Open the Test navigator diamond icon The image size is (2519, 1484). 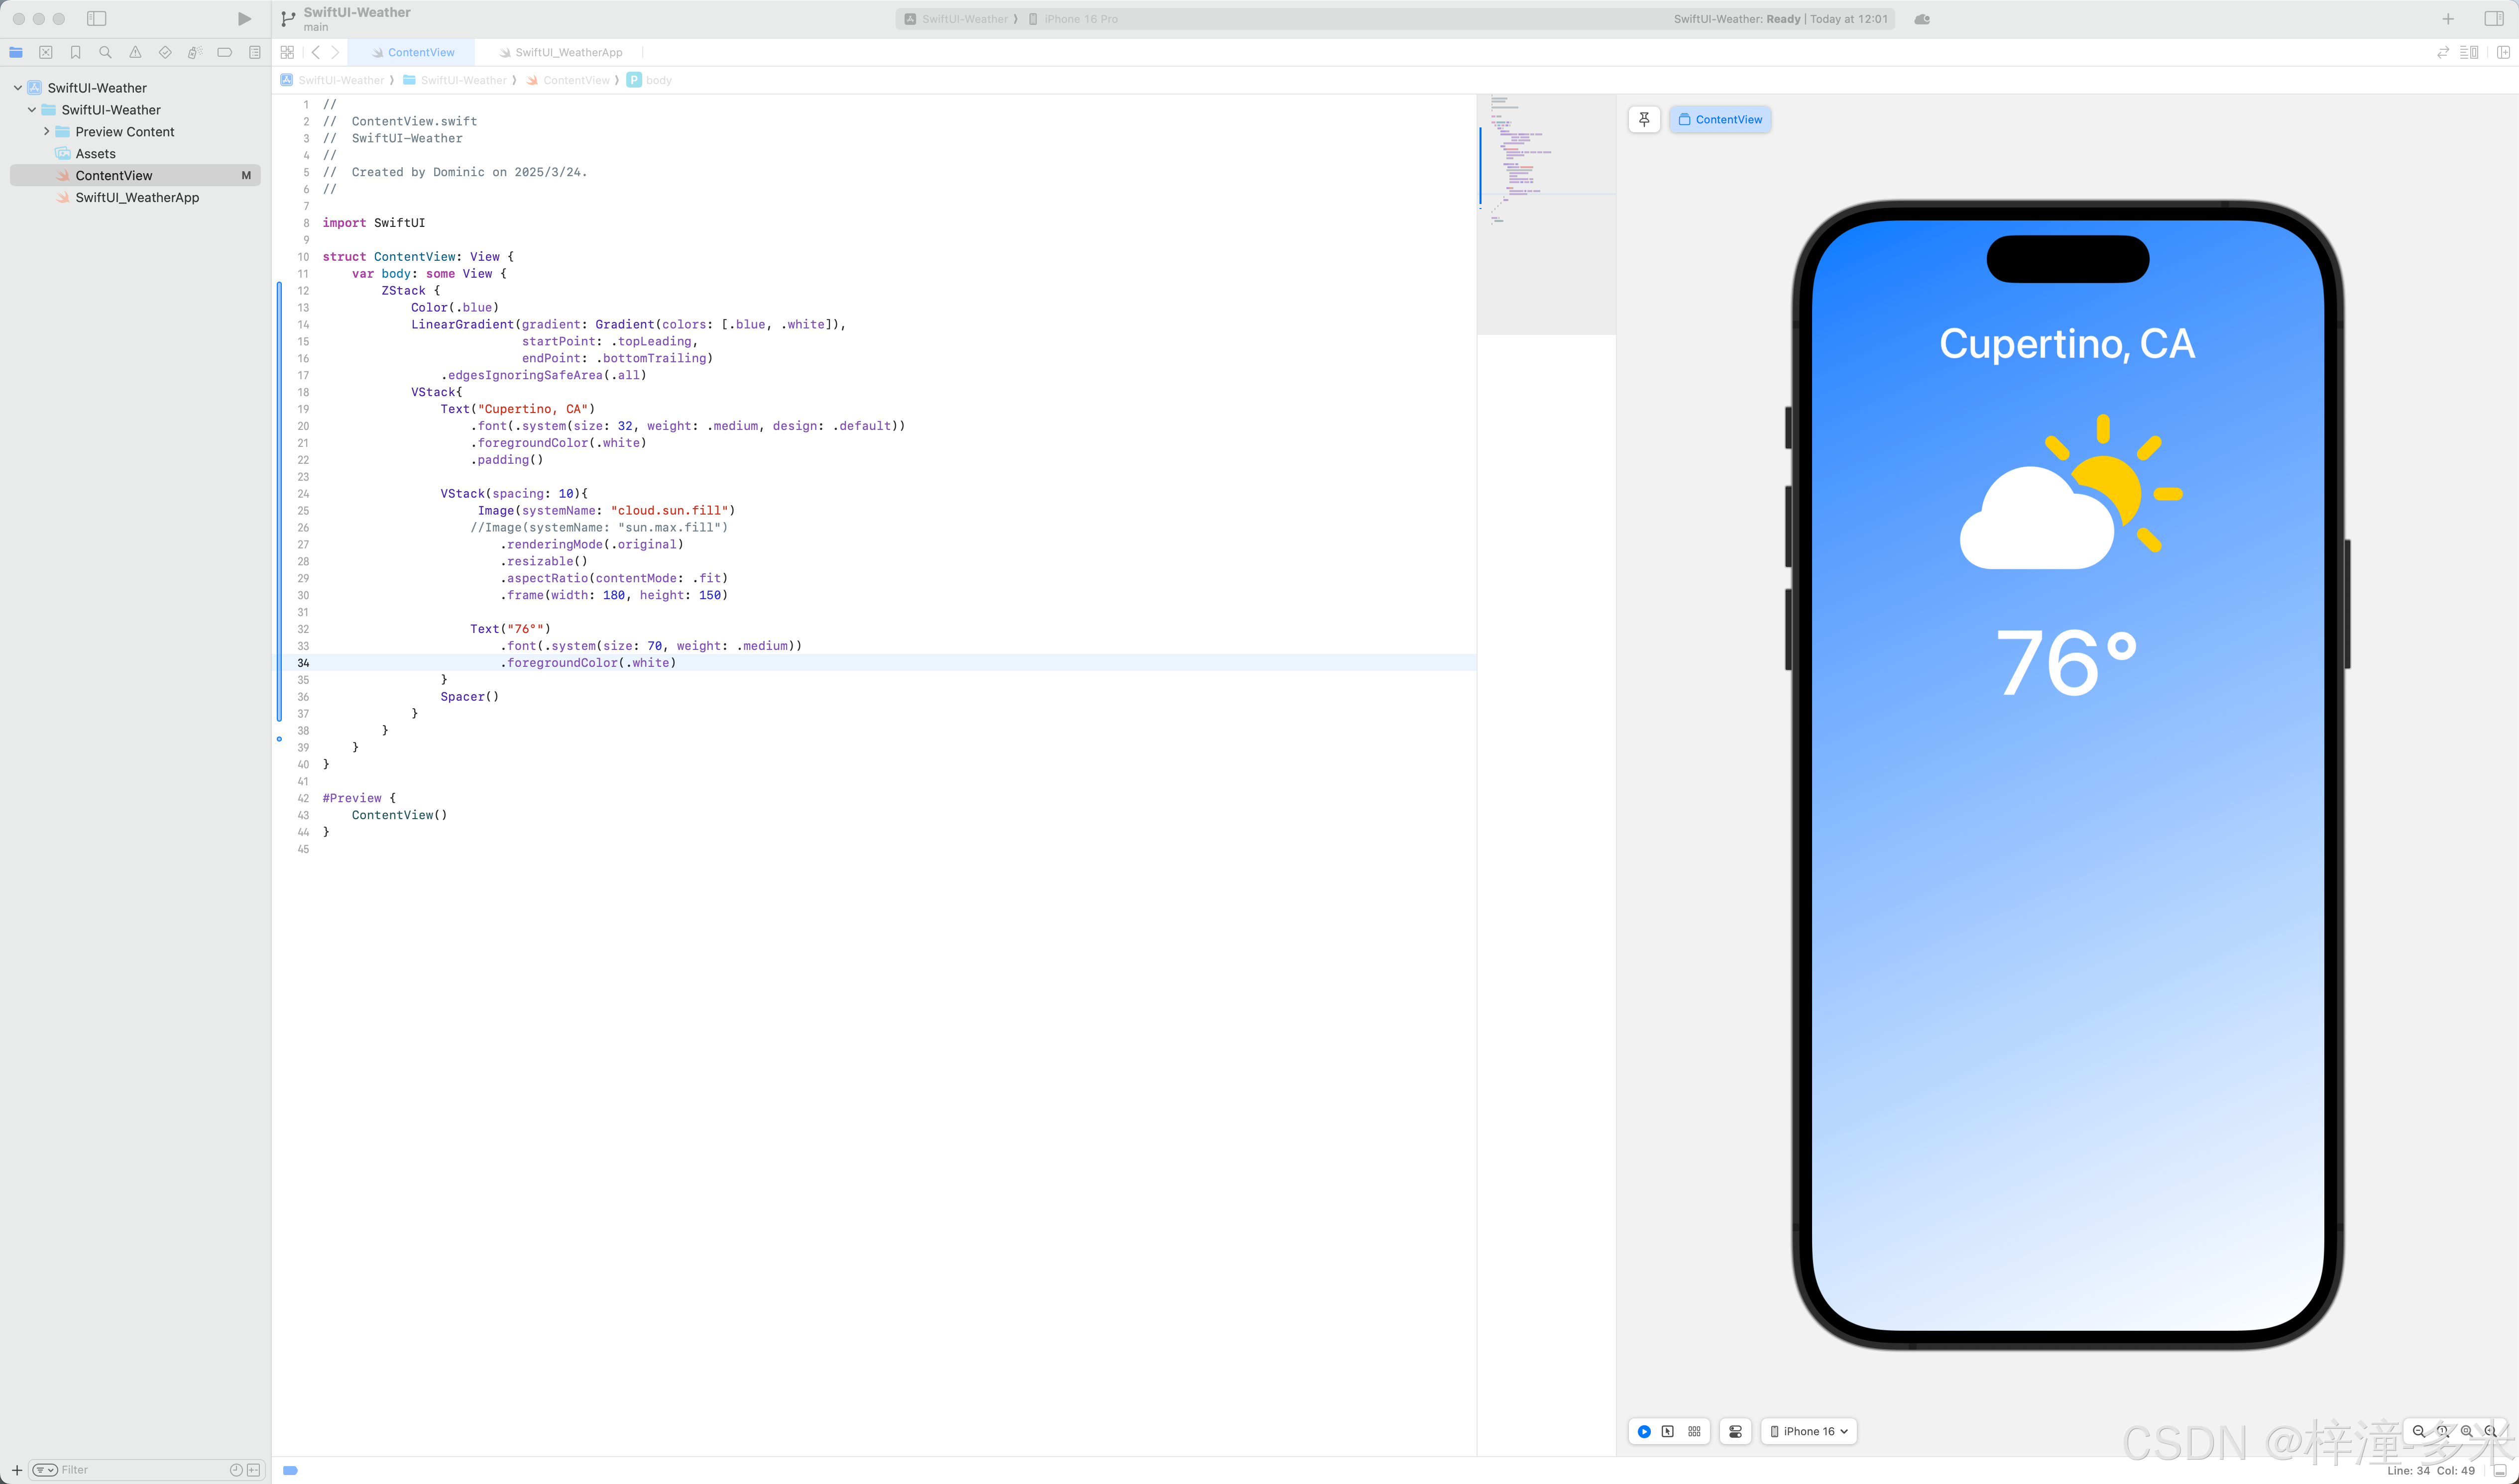(x=165, y=52)
